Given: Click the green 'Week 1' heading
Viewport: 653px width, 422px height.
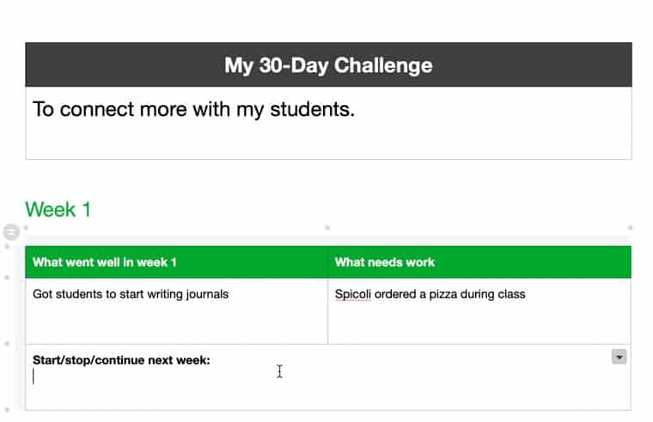Looking at the screenshot, I should point(58,209).
